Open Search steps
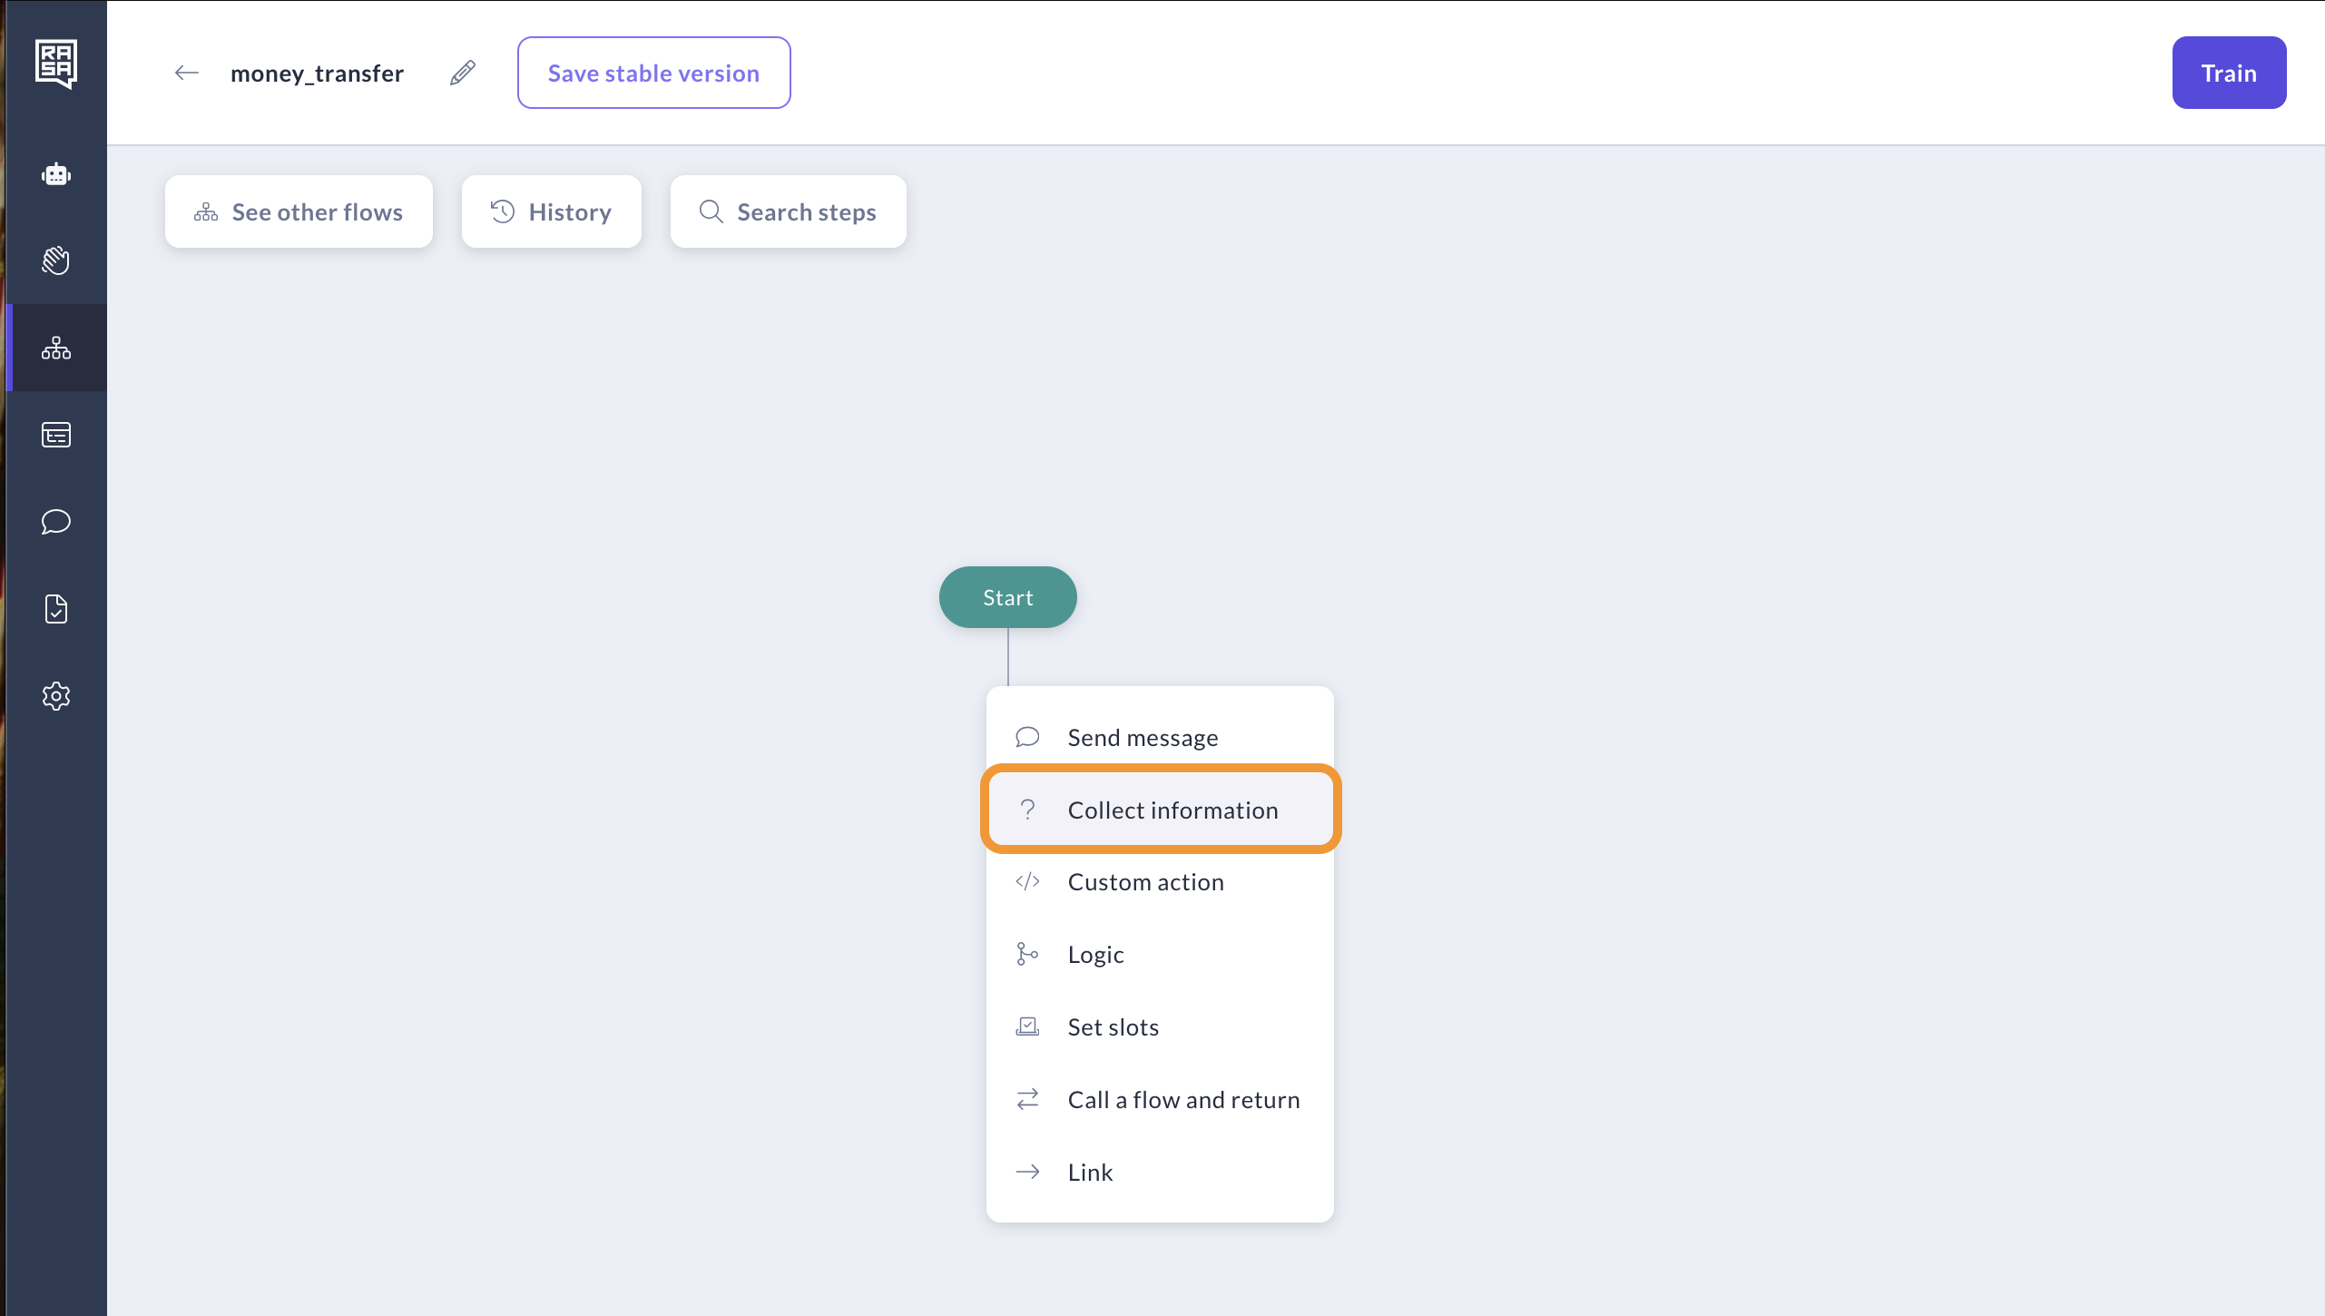 click(788, 211)
